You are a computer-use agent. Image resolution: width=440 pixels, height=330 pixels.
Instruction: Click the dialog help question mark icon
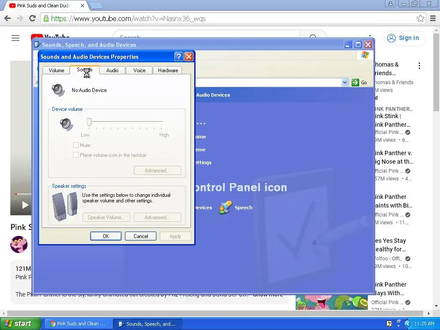pos(179,57)
